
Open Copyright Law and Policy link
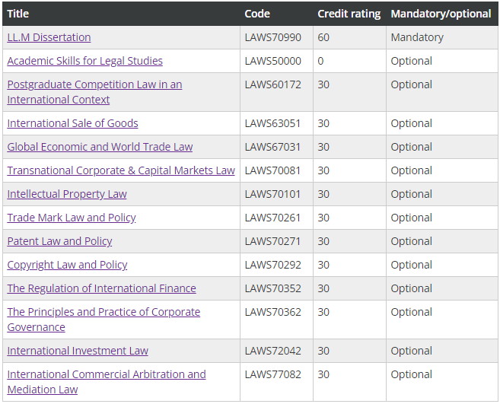tap(67, 265)
